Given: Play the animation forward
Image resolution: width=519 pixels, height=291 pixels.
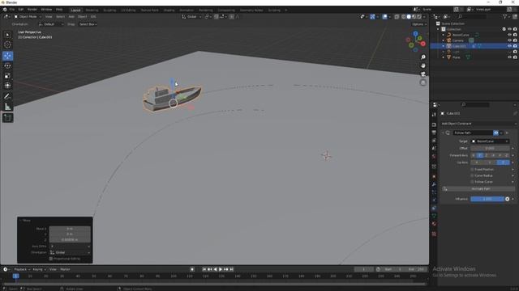Looking at the screenshot, I should coord(221,269).
